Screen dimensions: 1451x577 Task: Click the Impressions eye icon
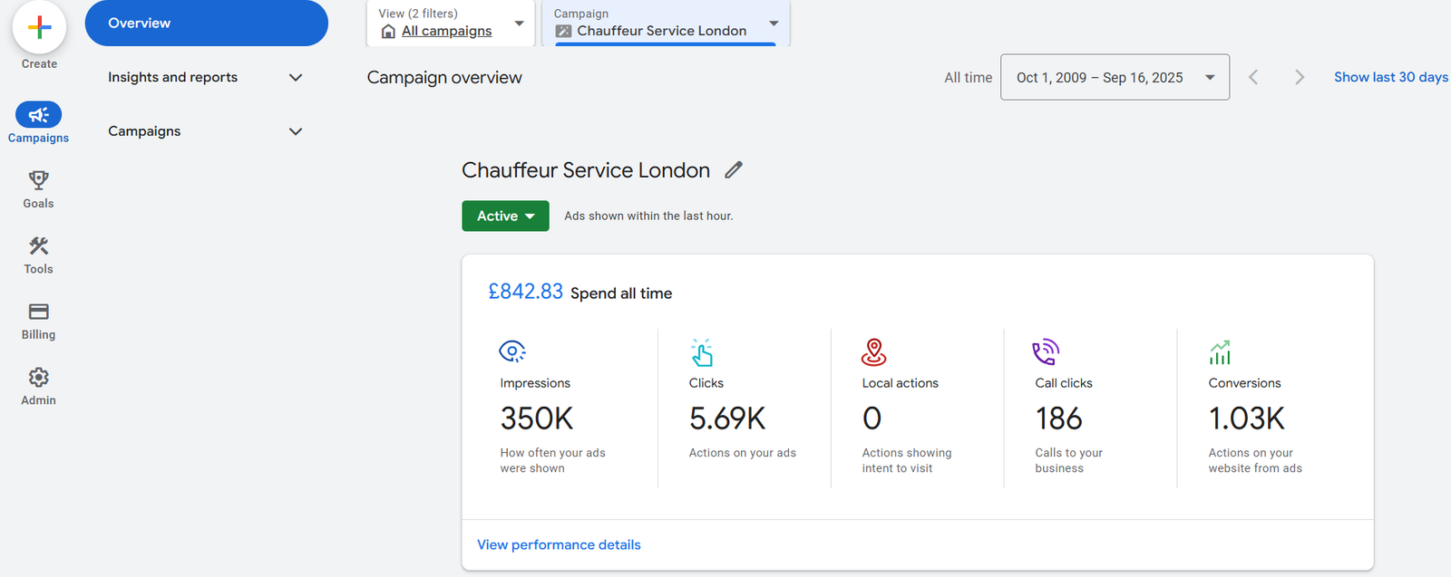pos(512,351)
